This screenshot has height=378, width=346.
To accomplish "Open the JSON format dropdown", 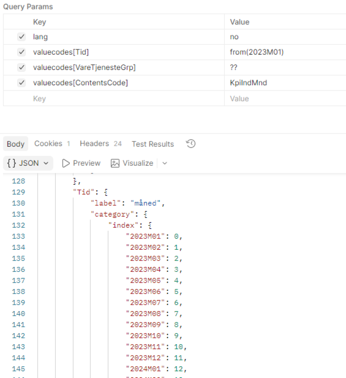I will coord(28,163).
